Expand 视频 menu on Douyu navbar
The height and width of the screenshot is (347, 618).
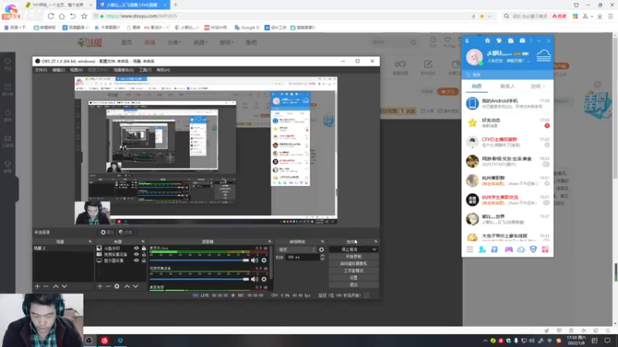[x=200, y=42]
